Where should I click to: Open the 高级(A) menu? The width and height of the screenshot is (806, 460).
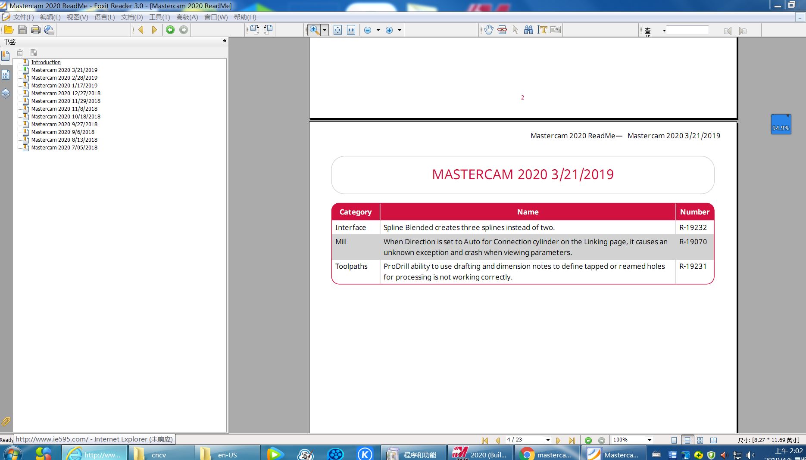187,17
